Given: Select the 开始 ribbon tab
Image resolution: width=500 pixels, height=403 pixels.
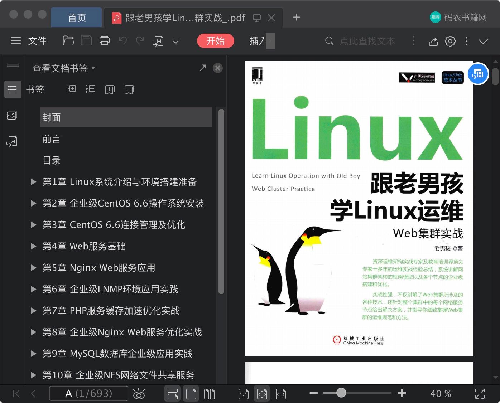Looking at the screenshot, I should click(x=216, y=41).
